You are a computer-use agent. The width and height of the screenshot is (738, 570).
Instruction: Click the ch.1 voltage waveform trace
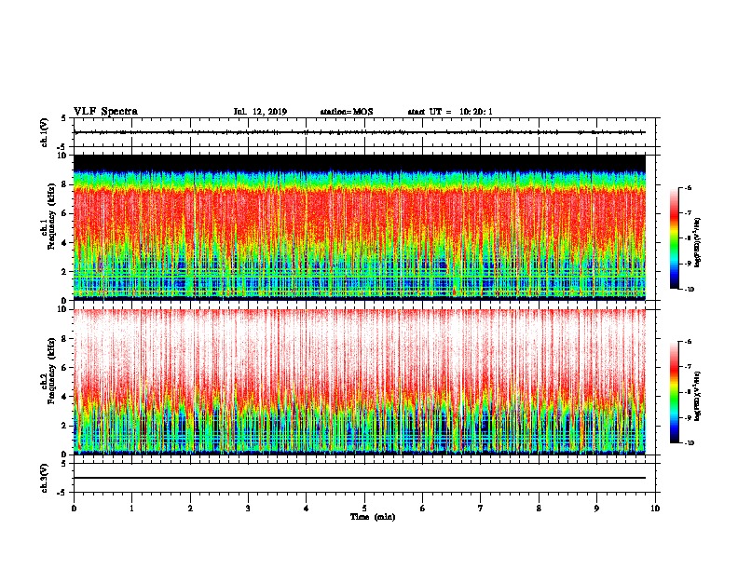360,132
